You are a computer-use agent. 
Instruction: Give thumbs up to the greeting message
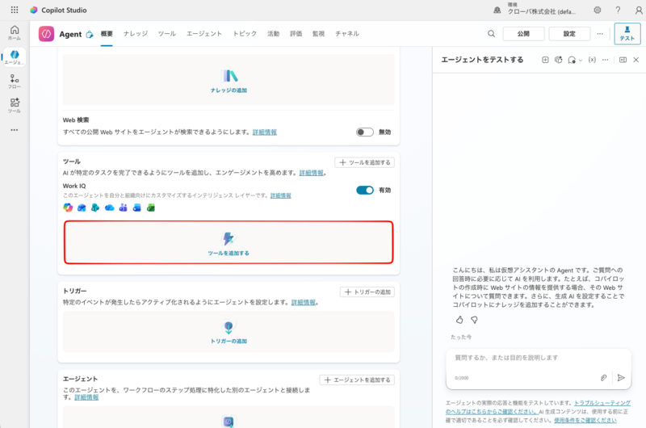pos(459,320)
